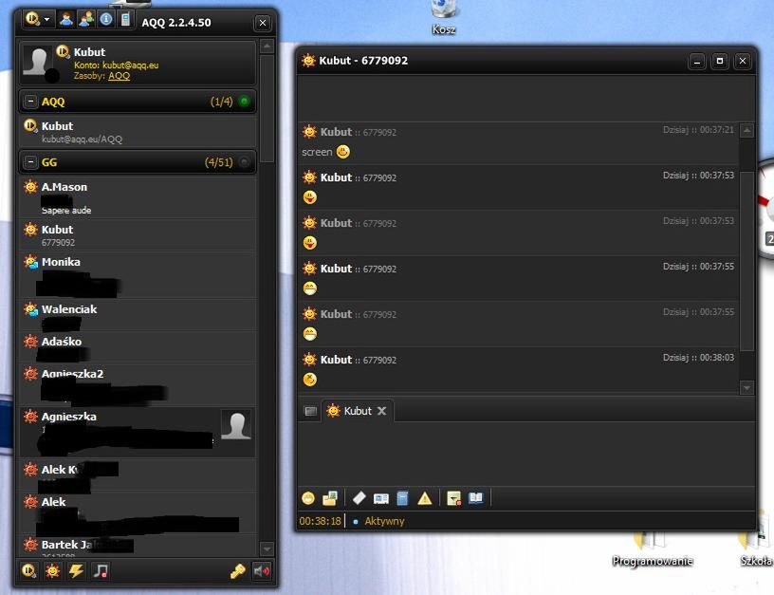Click the tab list icon left of Kubut tab
The height and width of the screenshot is (595, 774).
click(x=310, y=411)
